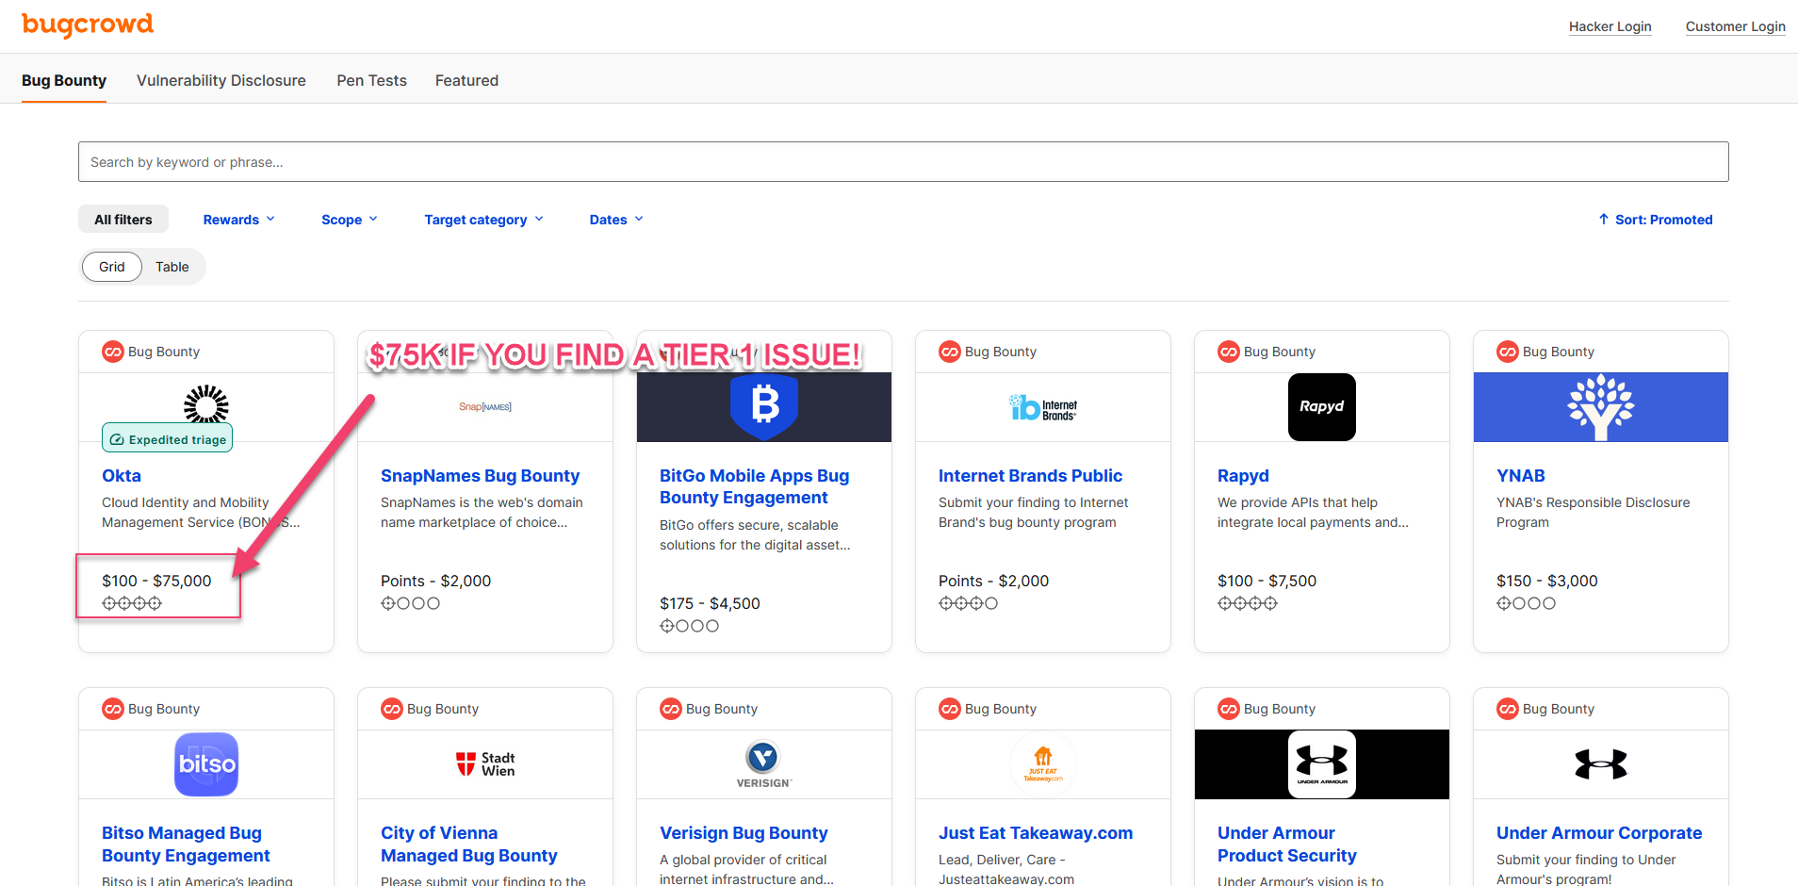Click Okta's "$100 - $75,000" reward range

[x=156, y=581]
